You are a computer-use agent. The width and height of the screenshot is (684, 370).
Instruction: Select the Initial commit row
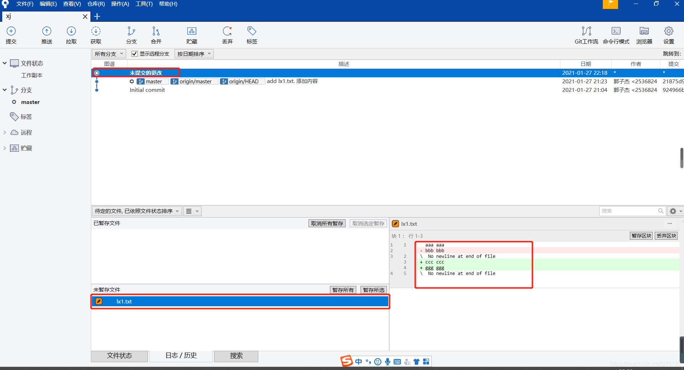click(x=387, y=90)
